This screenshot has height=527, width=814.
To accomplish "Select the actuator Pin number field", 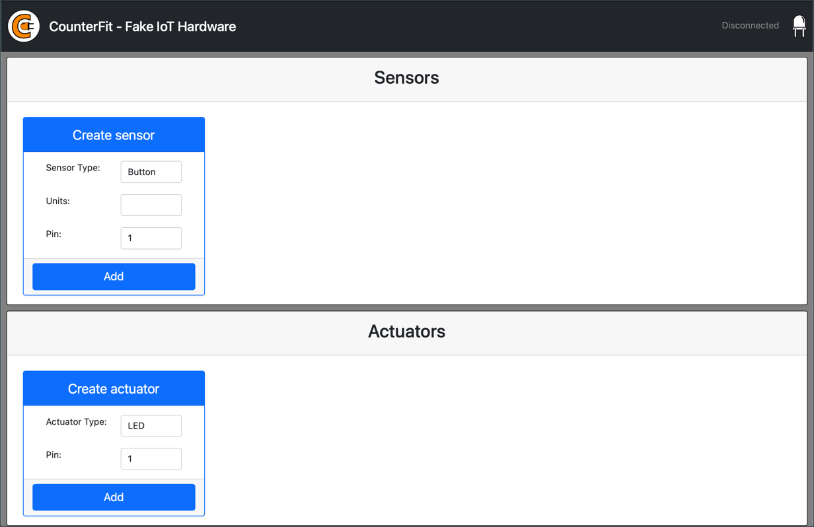I will point(151,459).
